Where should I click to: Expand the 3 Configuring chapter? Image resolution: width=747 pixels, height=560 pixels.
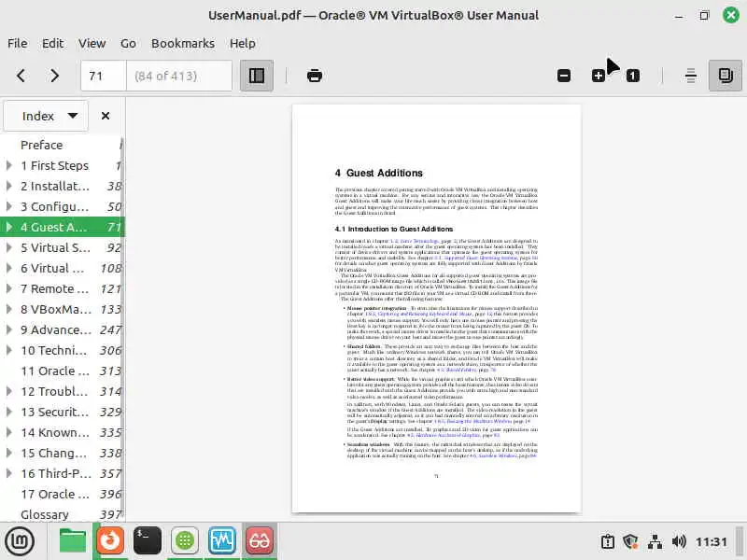tap(9, 206)
